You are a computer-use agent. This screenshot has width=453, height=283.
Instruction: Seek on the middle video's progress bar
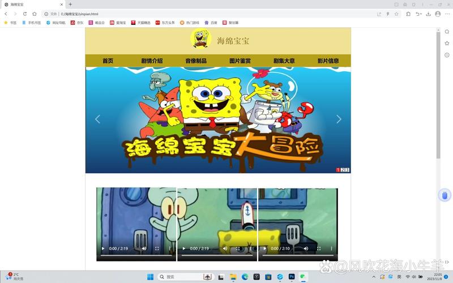[217, 255]
